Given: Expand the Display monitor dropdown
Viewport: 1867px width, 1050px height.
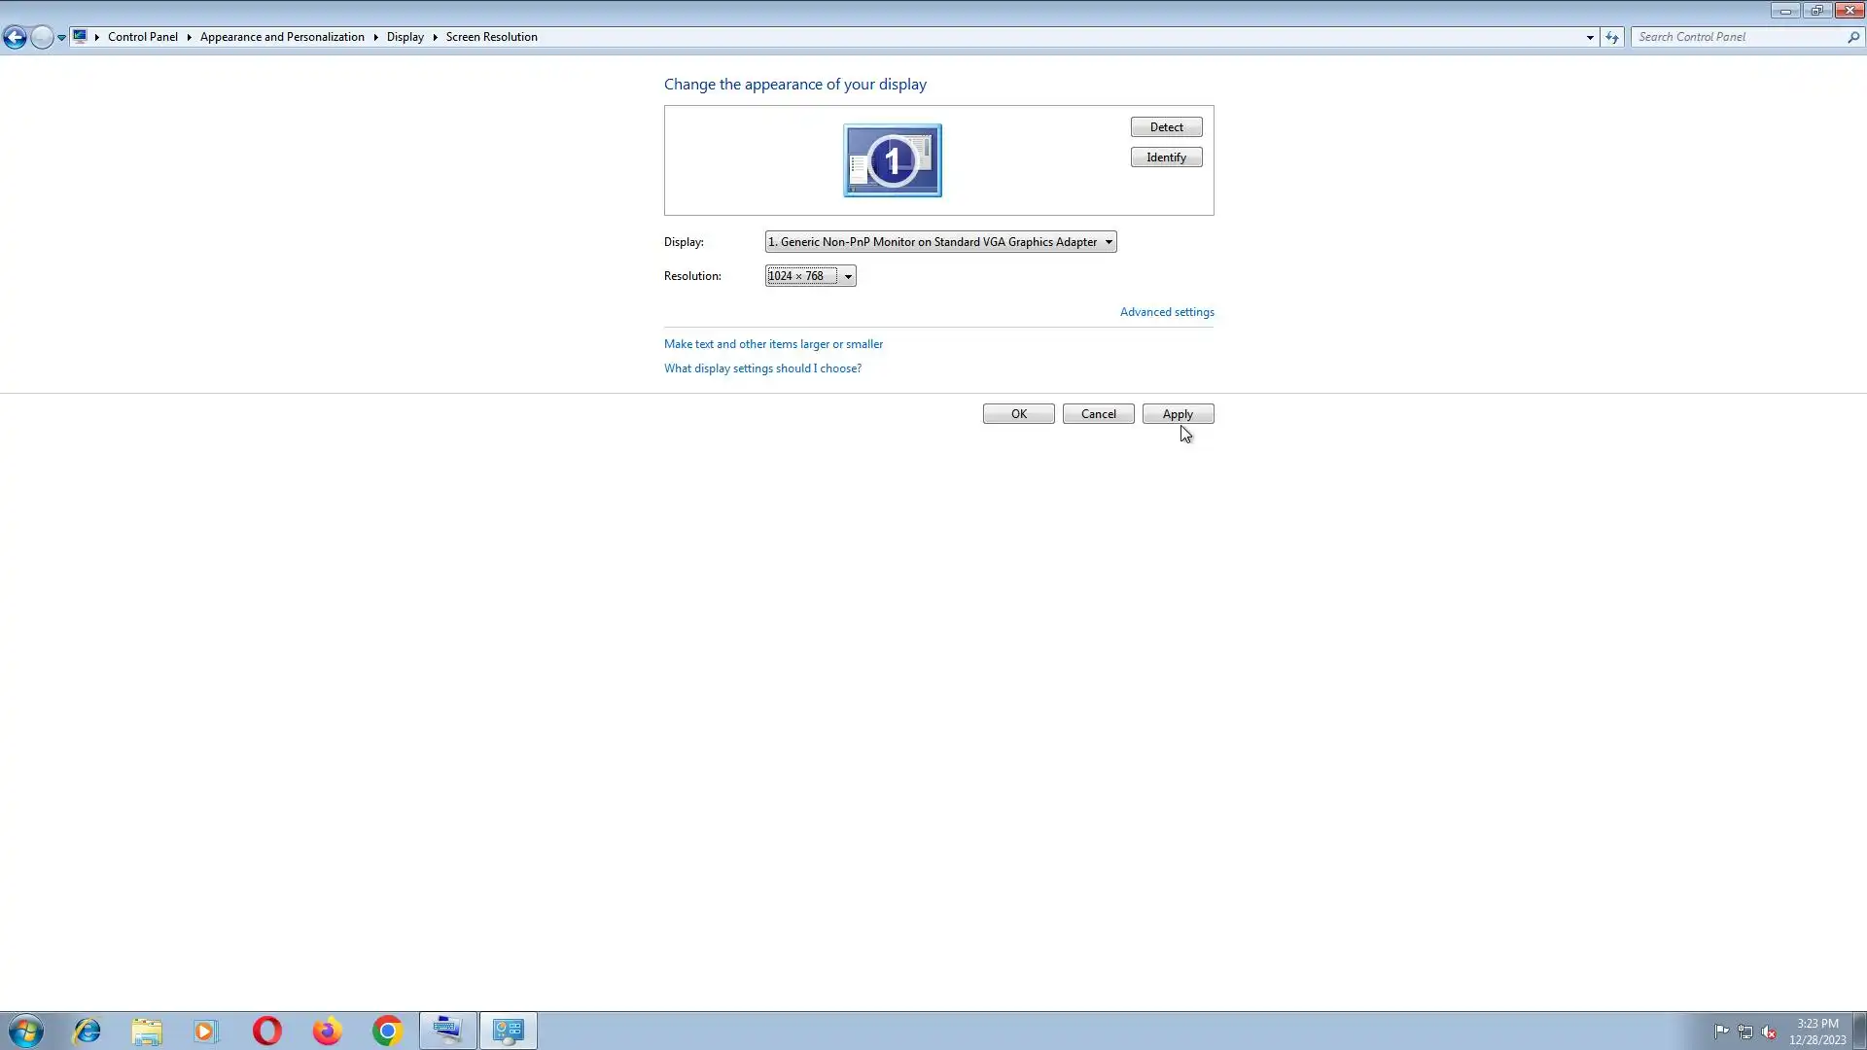Looking at the screenshot, I should [x=1108, y=242].
